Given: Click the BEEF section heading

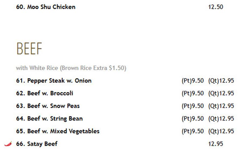Looking at the screenshot, I should coord(29,48).
